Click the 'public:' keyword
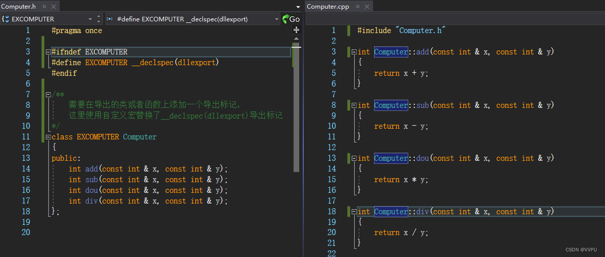605x257 pixels. coord(66,158)
